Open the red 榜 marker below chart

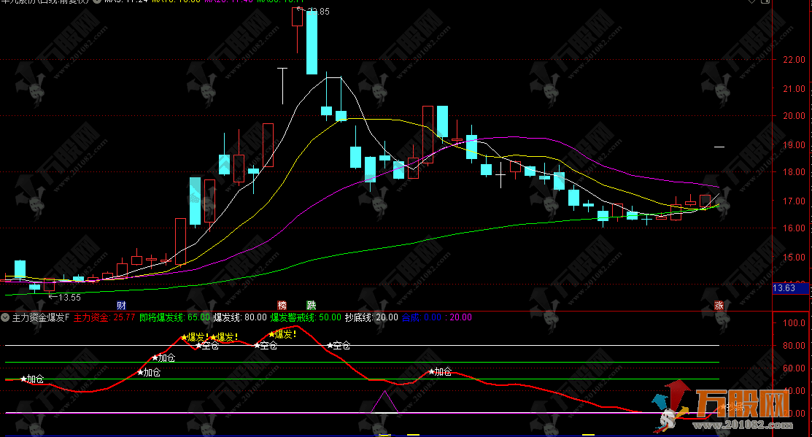point(282,305)
